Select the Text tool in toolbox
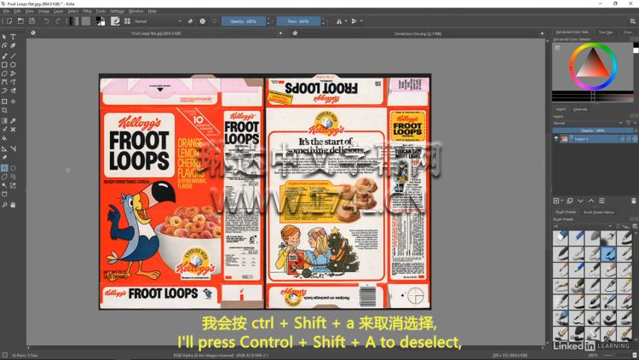Image resolution: width=639 pixels, height=360 pixels. click(13, 37)
